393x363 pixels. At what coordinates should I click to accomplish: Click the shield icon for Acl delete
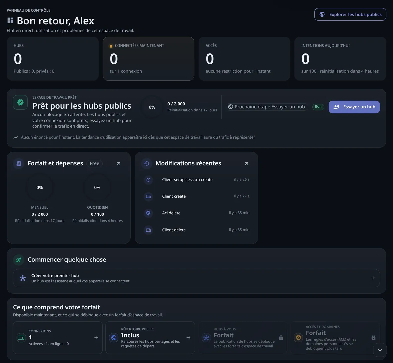[x=148, y=213]
